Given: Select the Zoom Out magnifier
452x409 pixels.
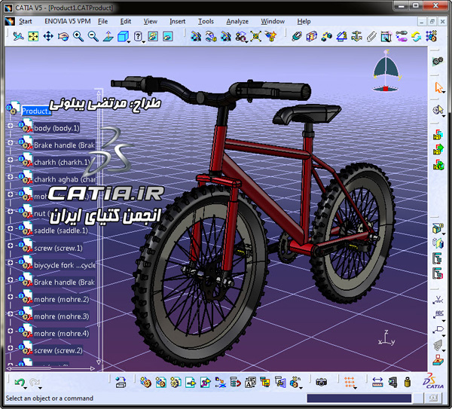Looking at the screenshot, I should tap(93, 37).
